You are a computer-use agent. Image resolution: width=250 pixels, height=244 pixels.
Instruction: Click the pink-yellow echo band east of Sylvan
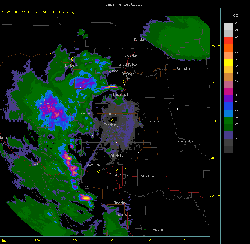coord(110,87)
